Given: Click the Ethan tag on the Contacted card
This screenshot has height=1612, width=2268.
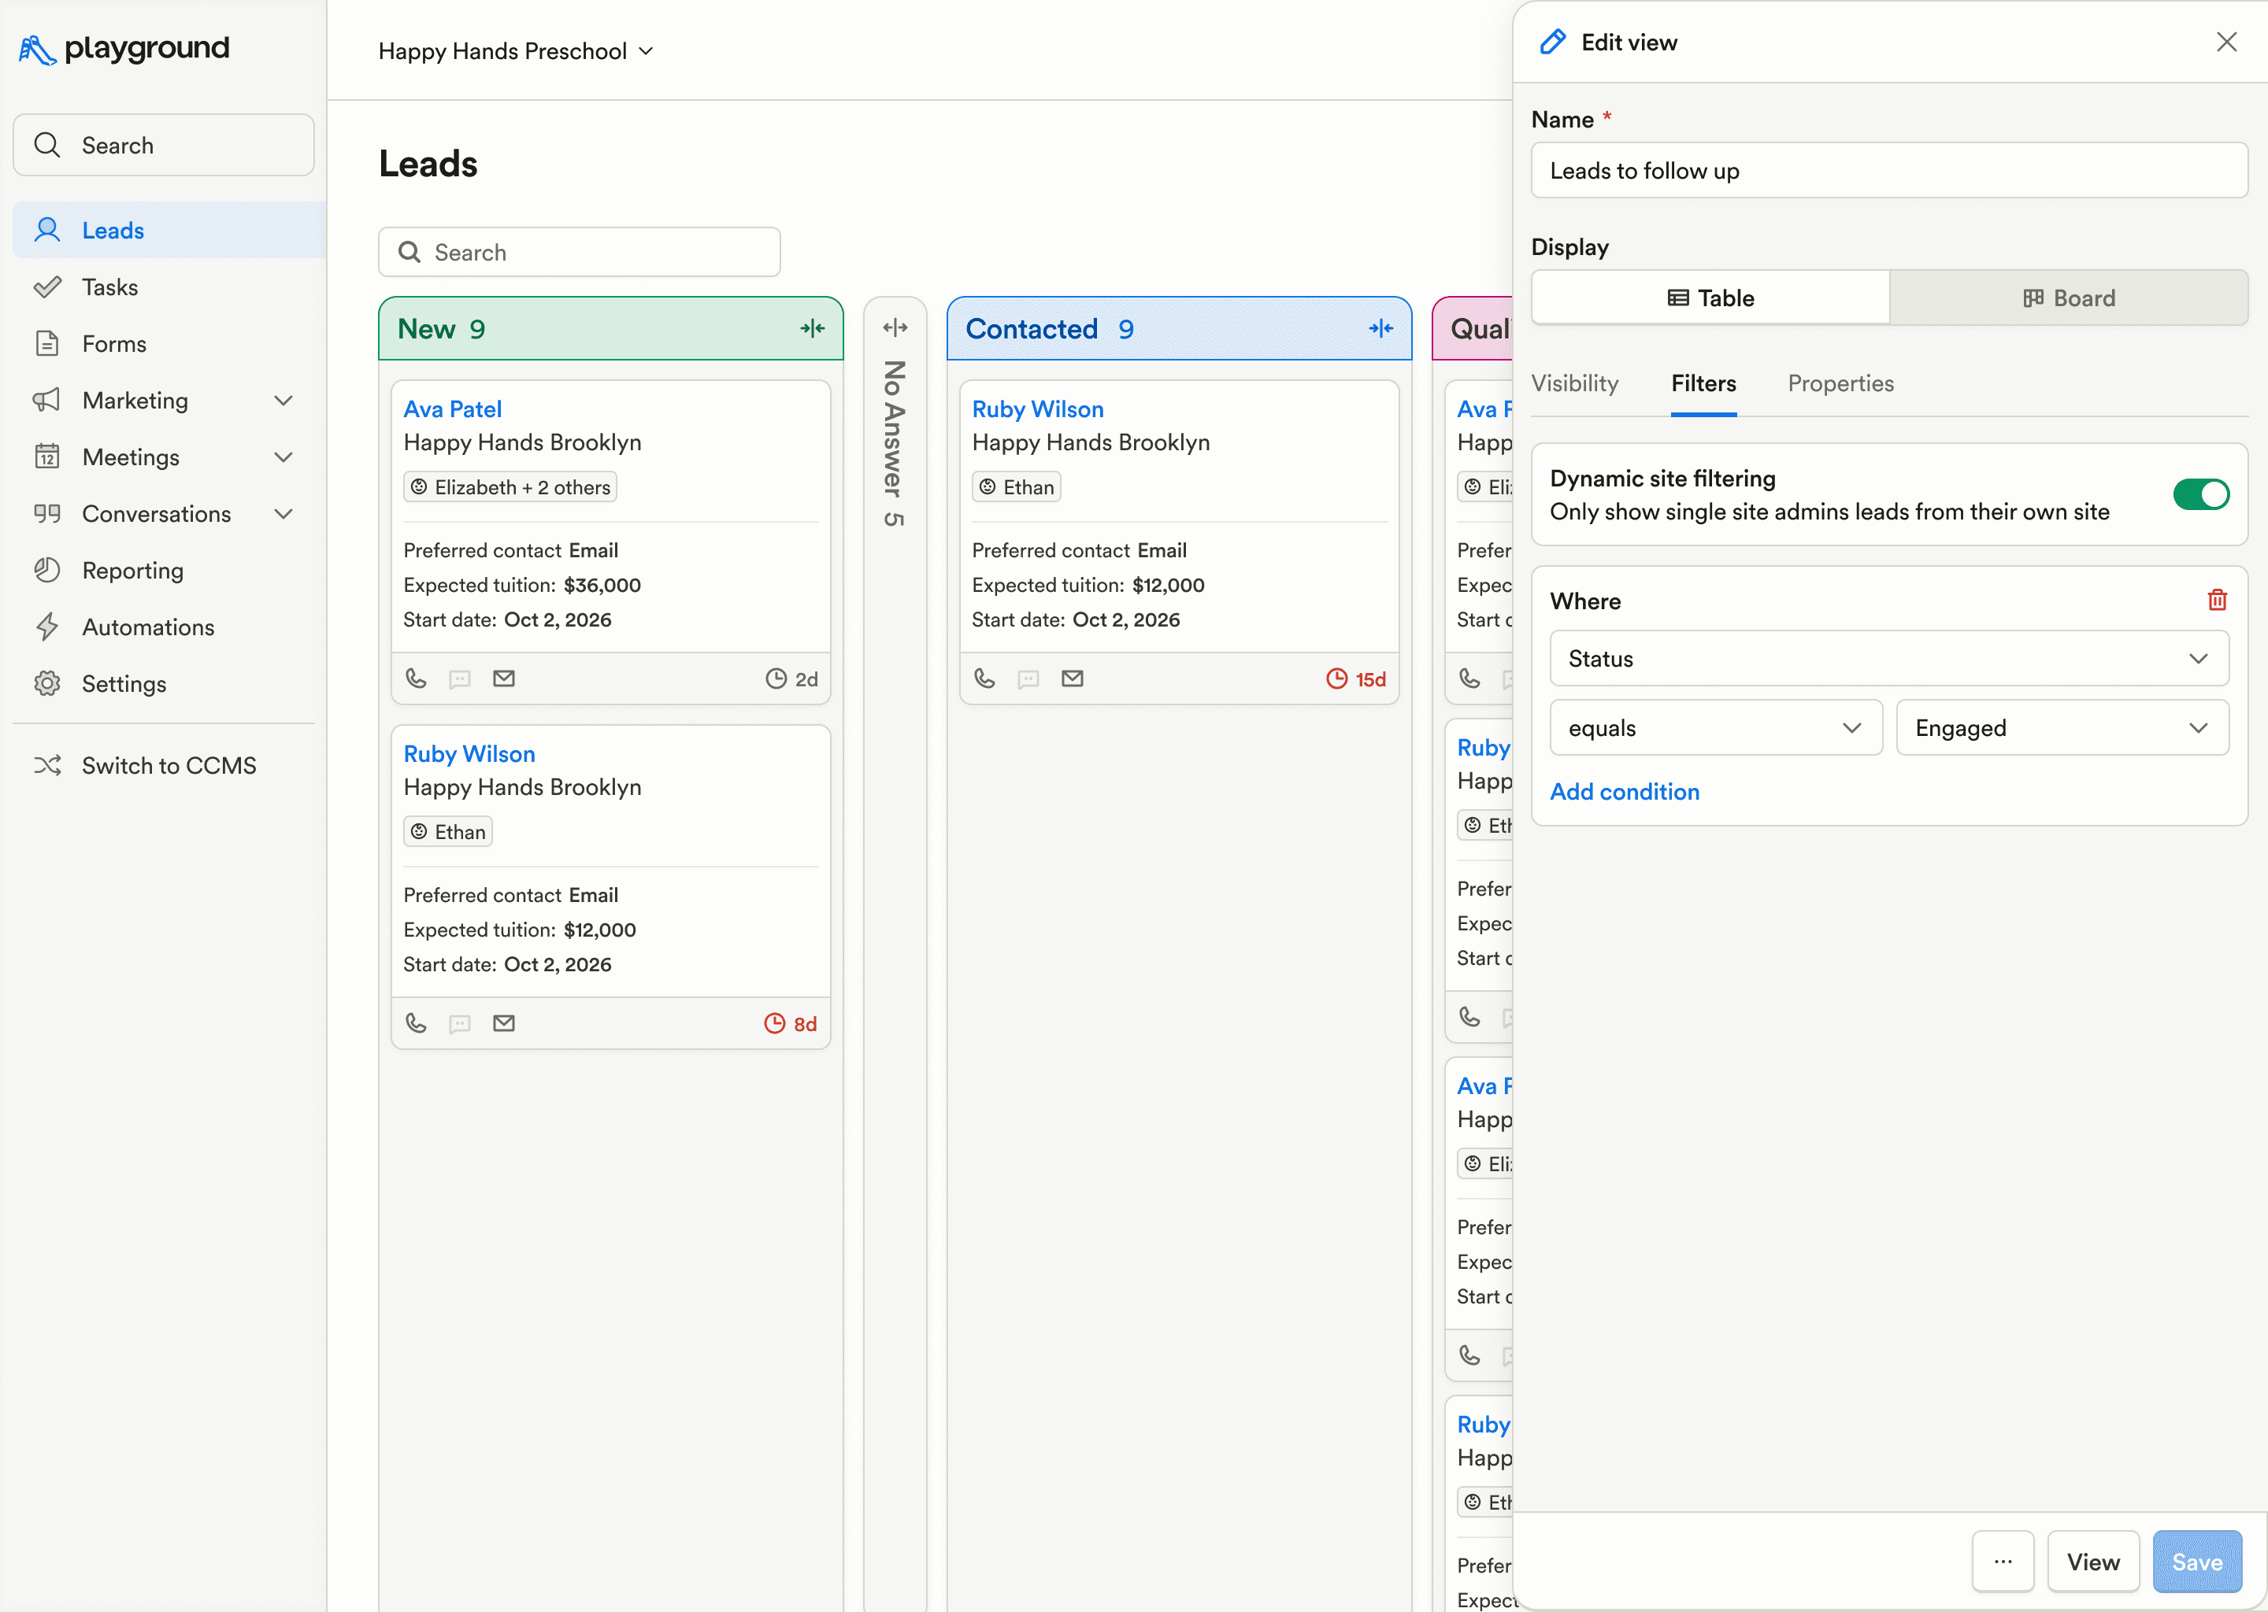Looking at the screenshot, I should (x=1016, y=486).
